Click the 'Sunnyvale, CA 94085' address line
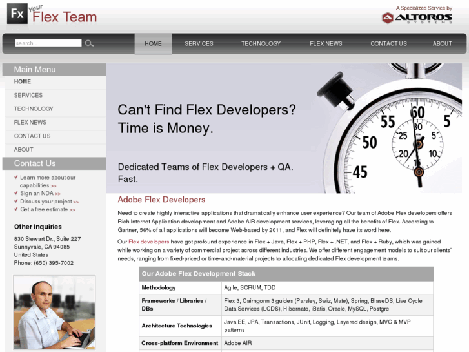This screenshot has height=352, width=469. coord(42,247)
